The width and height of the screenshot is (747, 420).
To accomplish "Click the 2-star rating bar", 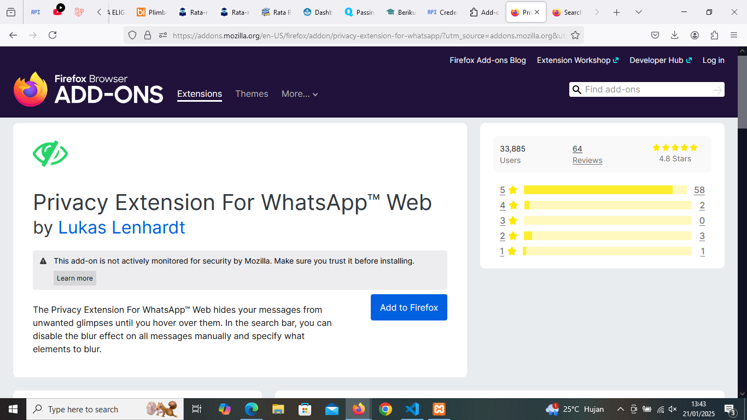I will pos(608,236).
